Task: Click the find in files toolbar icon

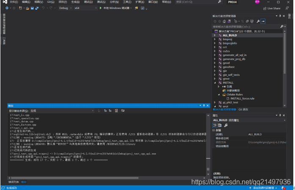Action: pyautogui.click(x=136, y=8)
